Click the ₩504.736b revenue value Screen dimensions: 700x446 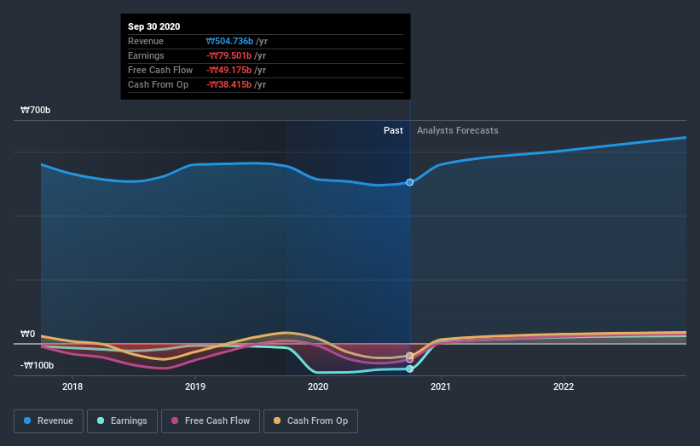tap(229, 41)
